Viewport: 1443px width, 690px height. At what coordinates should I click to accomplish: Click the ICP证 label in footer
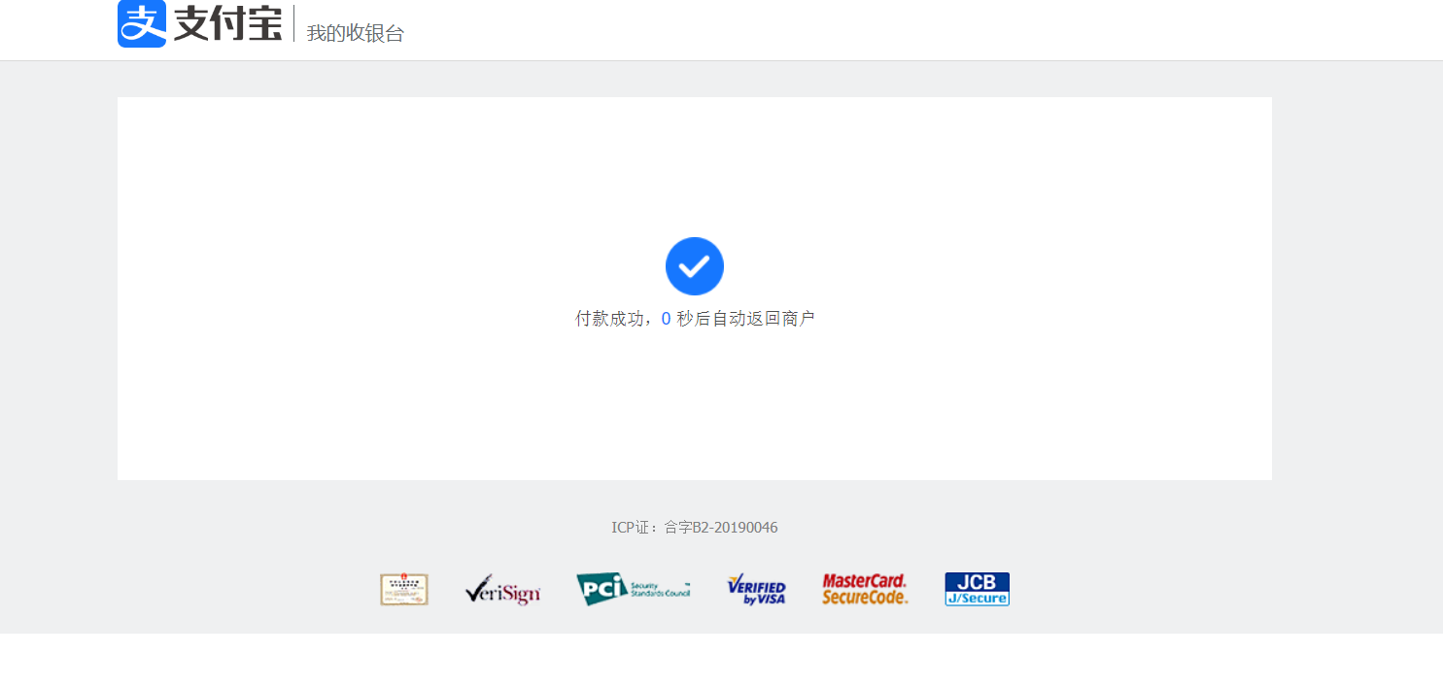tap(629, 528)
